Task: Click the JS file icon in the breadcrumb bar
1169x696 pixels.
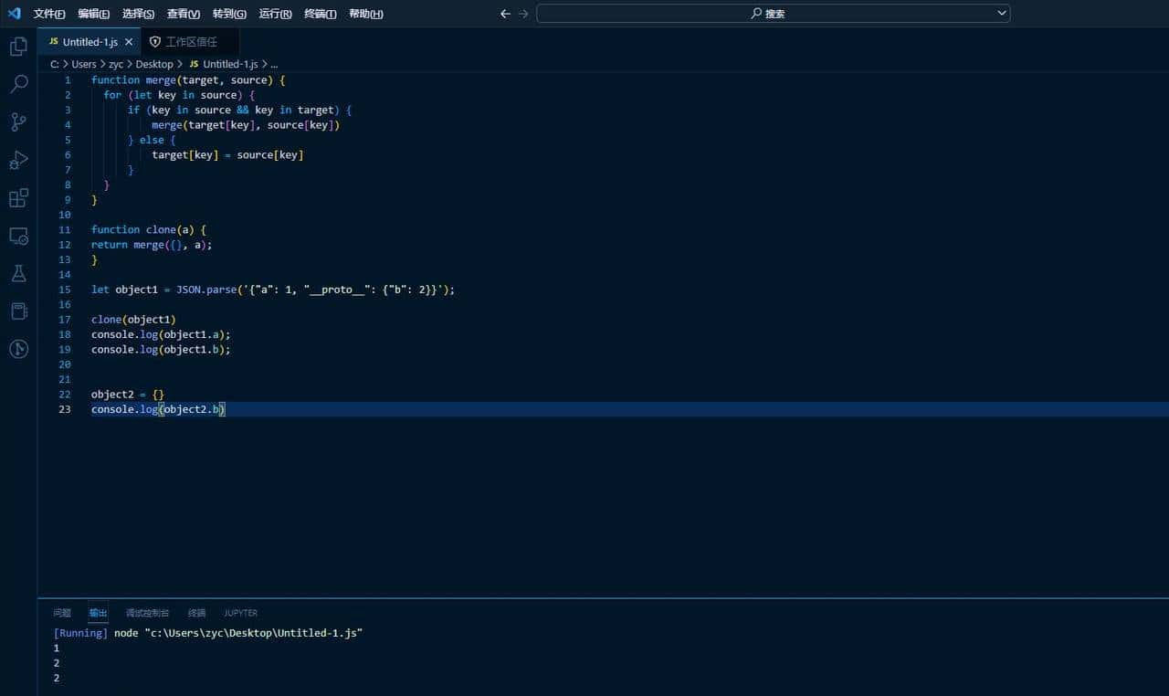Action: [x=194, y=64]
